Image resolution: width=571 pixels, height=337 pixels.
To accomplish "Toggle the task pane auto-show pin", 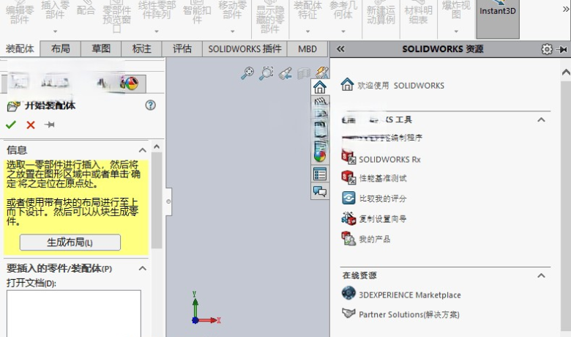I will click(563, 49).
